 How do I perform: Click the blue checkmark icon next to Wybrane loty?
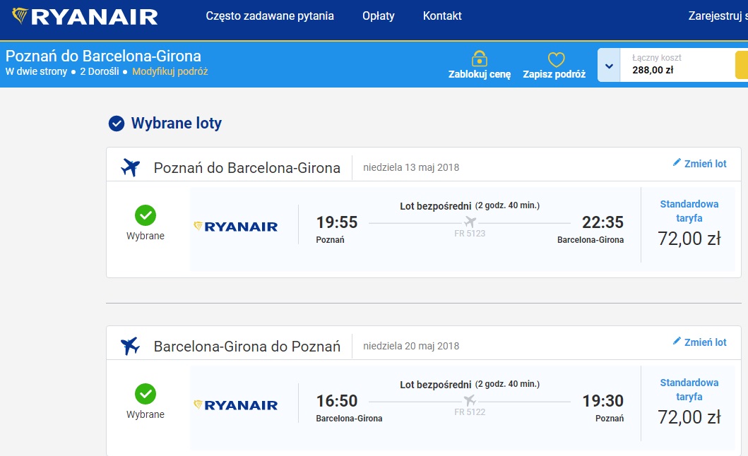[117, 124]
